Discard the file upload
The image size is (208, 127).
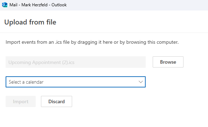56,101
